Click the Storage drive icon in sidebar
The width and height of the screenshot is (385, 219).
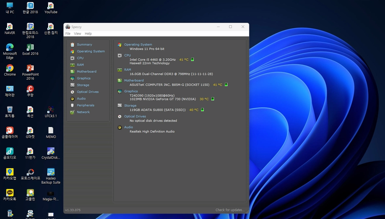(72, 85)
